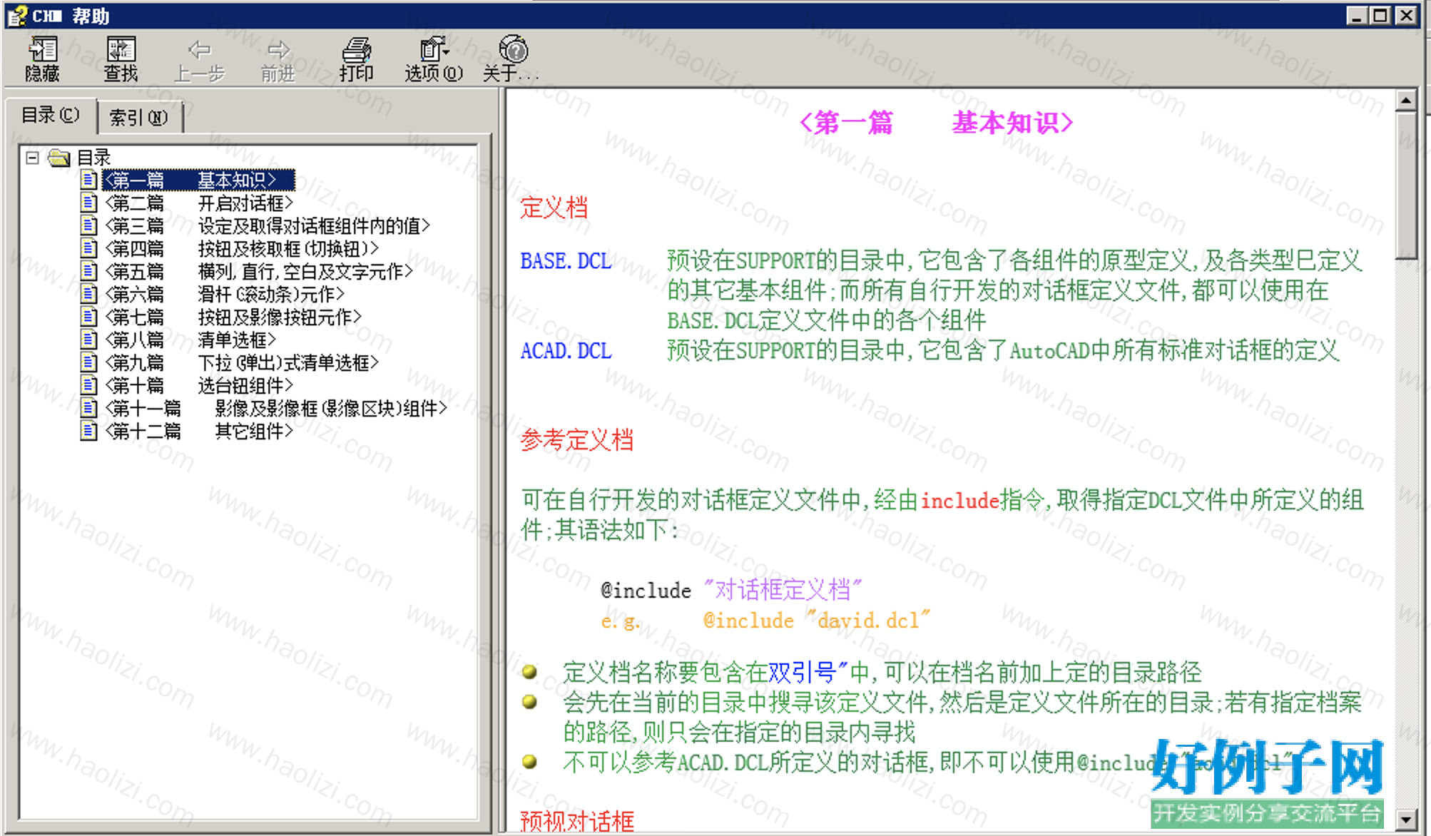
Task: Click the page icon beside 第九篇
Action: [88, 362]
